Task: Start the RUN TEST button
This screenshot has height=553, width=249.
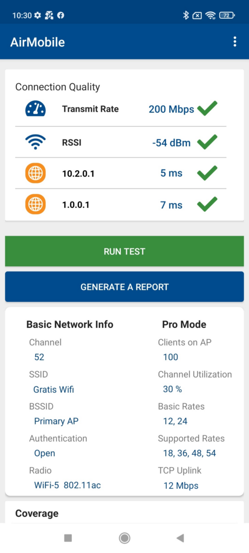Action: click(124, 251)
